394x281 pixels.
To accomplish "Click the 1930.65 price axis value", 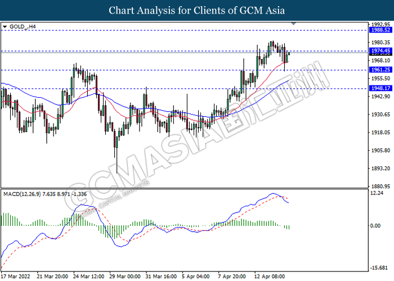I will point(380,115).
